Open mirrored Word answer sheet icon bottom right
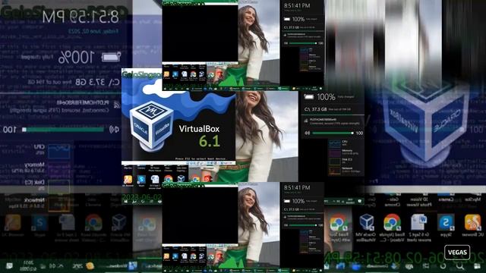This screenshot has height=273, width=486. 418,222
